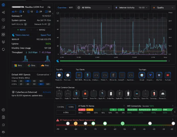Open the dashboard home icon at sidebar top
This screenshot has height=137, width=177.
pos(4,5)
